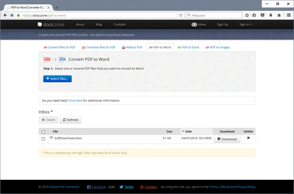294x194 pixels.
Task: Click the red PDF icon beside heading
Action: (47, 59)
